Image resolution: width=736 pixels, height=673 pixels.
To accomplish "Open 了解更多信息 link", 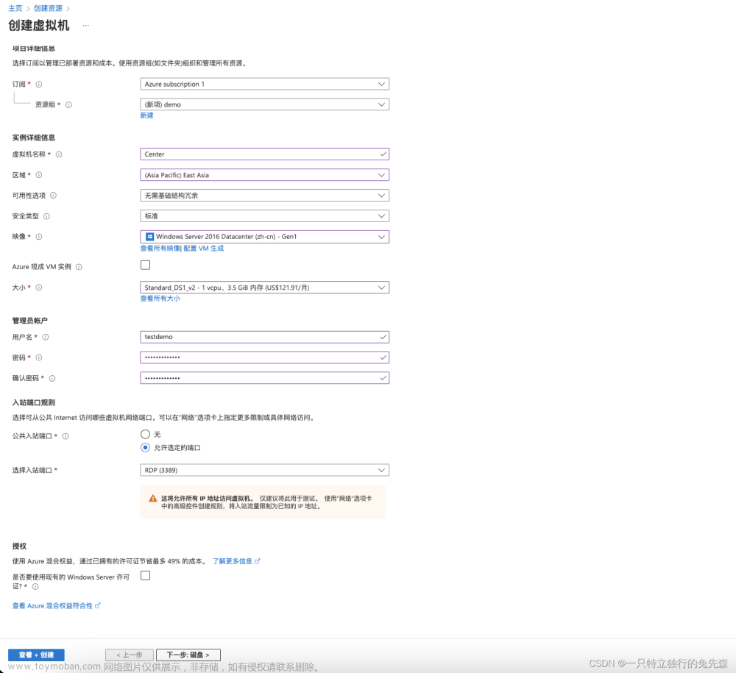I will pyautogui.click(x=233, y=561).
